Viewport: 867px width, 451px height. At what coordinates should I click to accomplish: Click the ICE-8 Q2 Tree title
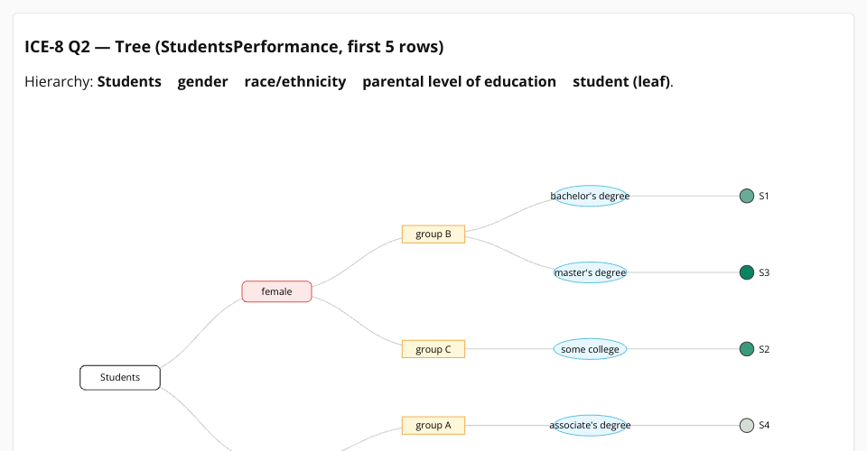[x=234, y=46]
